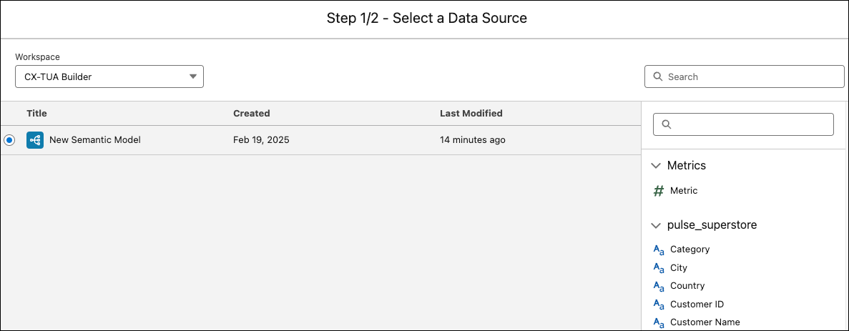
Task: Sort by the Title column header
Action: tap(36, 114)
